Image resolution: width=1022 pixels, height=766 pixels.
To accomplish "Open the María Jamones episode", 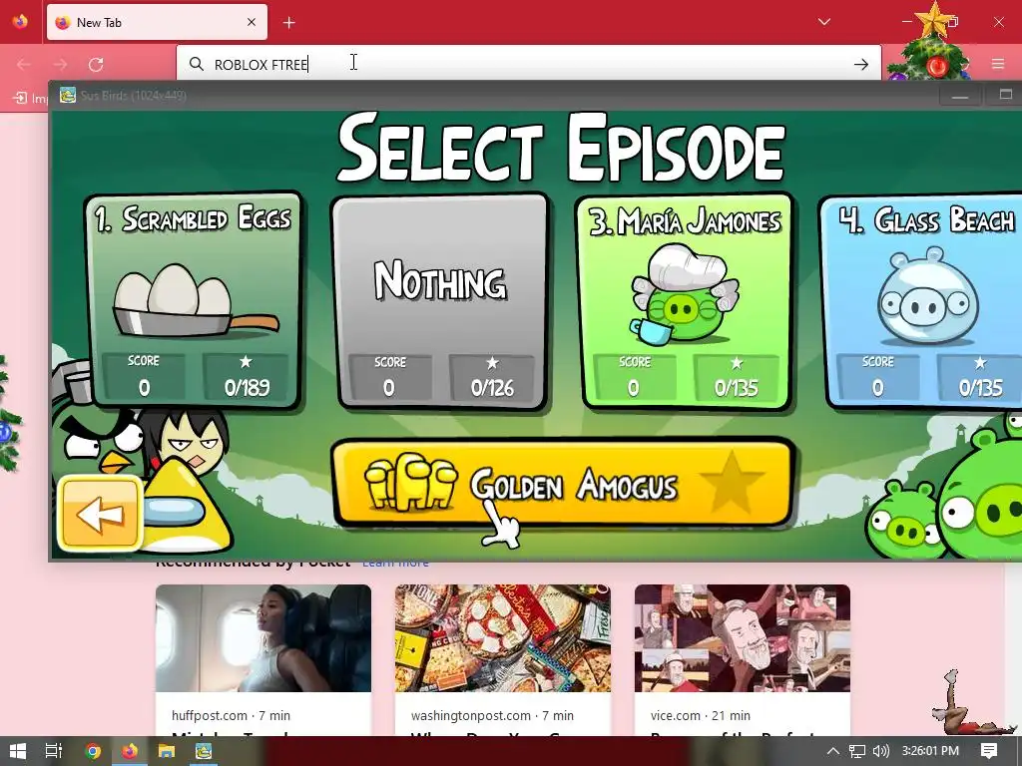I will pos(685,301).
